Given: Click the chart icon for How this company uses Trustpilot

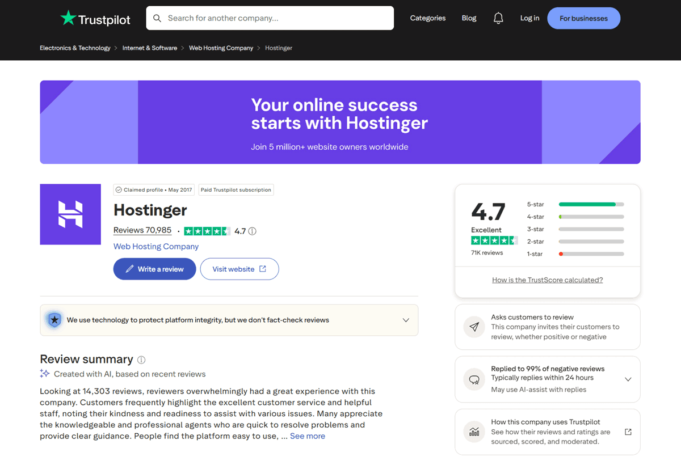Looking at the screenshot, I should coord(474,432).
